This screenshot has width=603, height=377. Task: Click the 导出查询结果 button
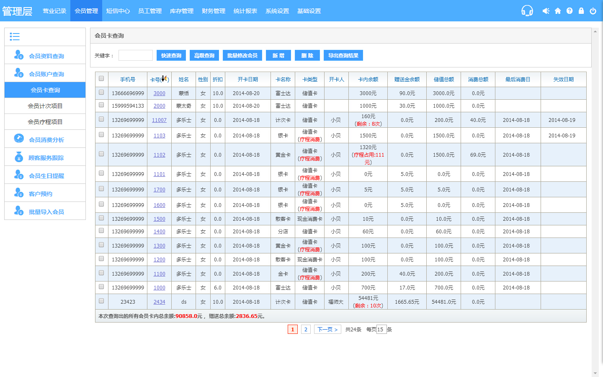click(x=343, y=55)
